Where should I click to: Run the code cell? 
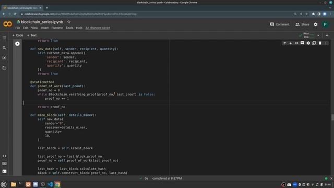point(17,43)
